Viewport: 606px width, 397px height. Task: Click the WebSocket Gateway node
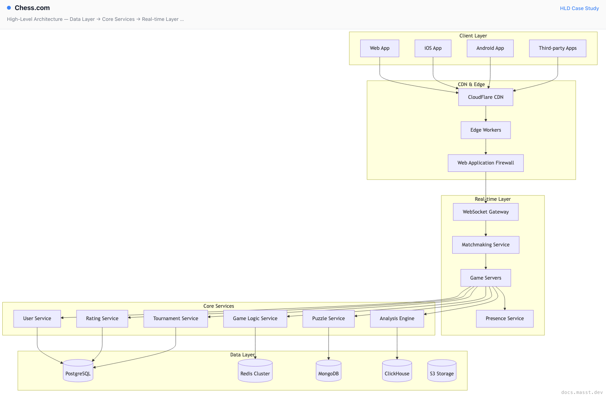click(x=486, y=212)
